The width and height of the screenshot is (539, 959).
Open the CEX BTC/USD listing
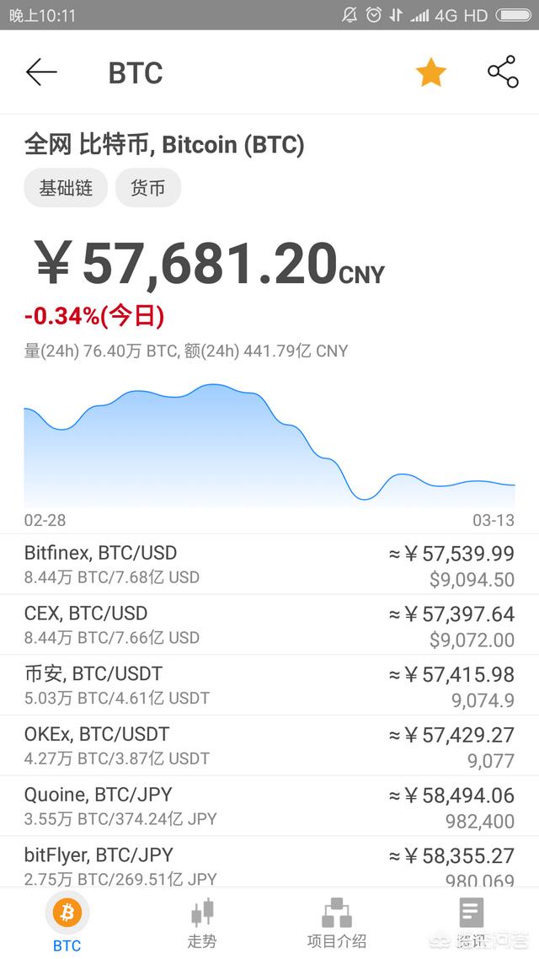pyautogui.click(x=269, y=625)
